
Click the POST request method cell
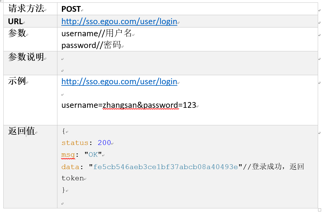[188, 9]
